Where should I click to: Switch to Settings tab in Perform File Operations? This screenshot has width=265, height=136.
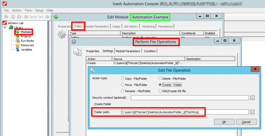(108, 51)
